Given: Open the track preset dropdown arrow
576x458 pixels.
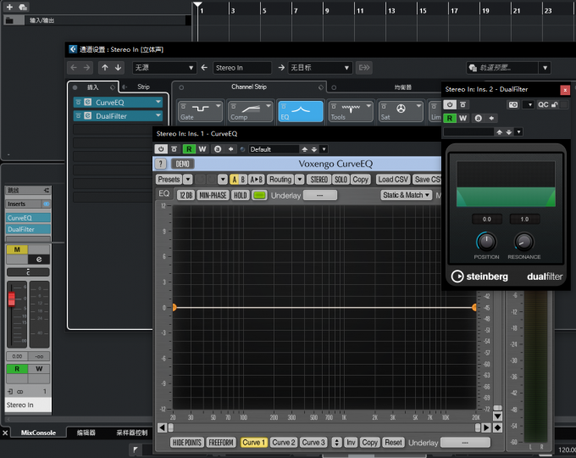Looking at the screenshot, I should click(x=546, y=68).
